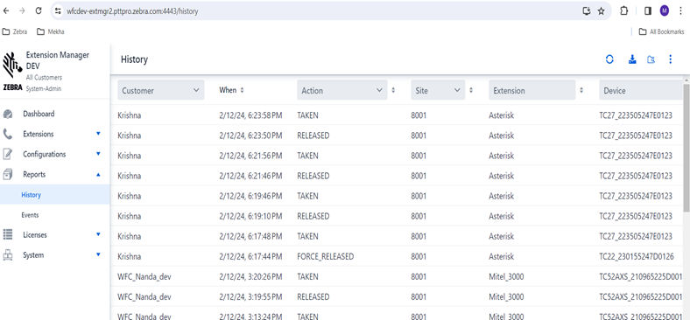Viewport: 690px width, 320px height.
Task: Click the System-Admin role label
Action: [44, 88]
